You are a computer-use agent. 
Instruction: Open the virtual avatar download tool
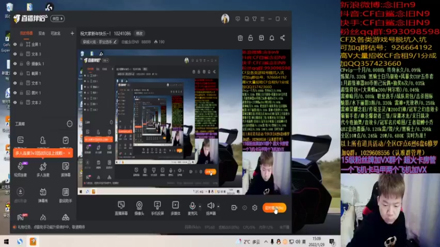pyautogui.click(x=20, y=195)
